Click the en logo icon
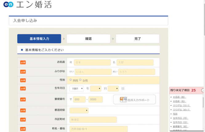Viewport: 205px width, 132px height. (x=8, y=4)
